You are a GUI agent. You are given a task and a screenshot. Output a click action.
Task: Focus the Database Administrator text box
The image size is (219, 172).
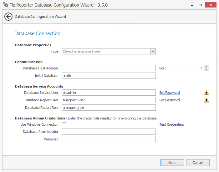(x=109, y=132)
